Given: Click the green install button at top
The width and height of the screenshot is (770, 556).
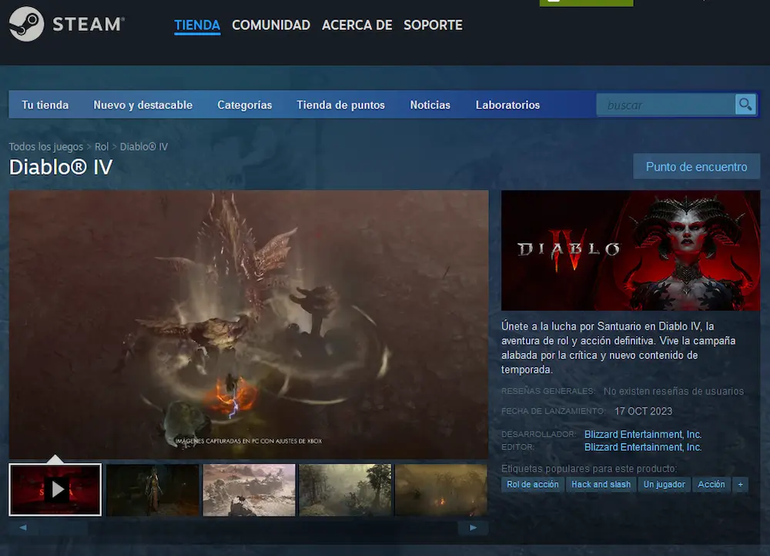Looking at the screenshot, I should click(586, 2).
